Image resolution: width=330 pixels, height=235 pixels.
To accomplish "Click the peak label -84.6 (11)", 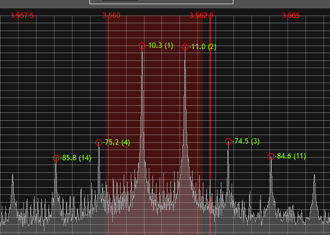I will pos(290,156).
